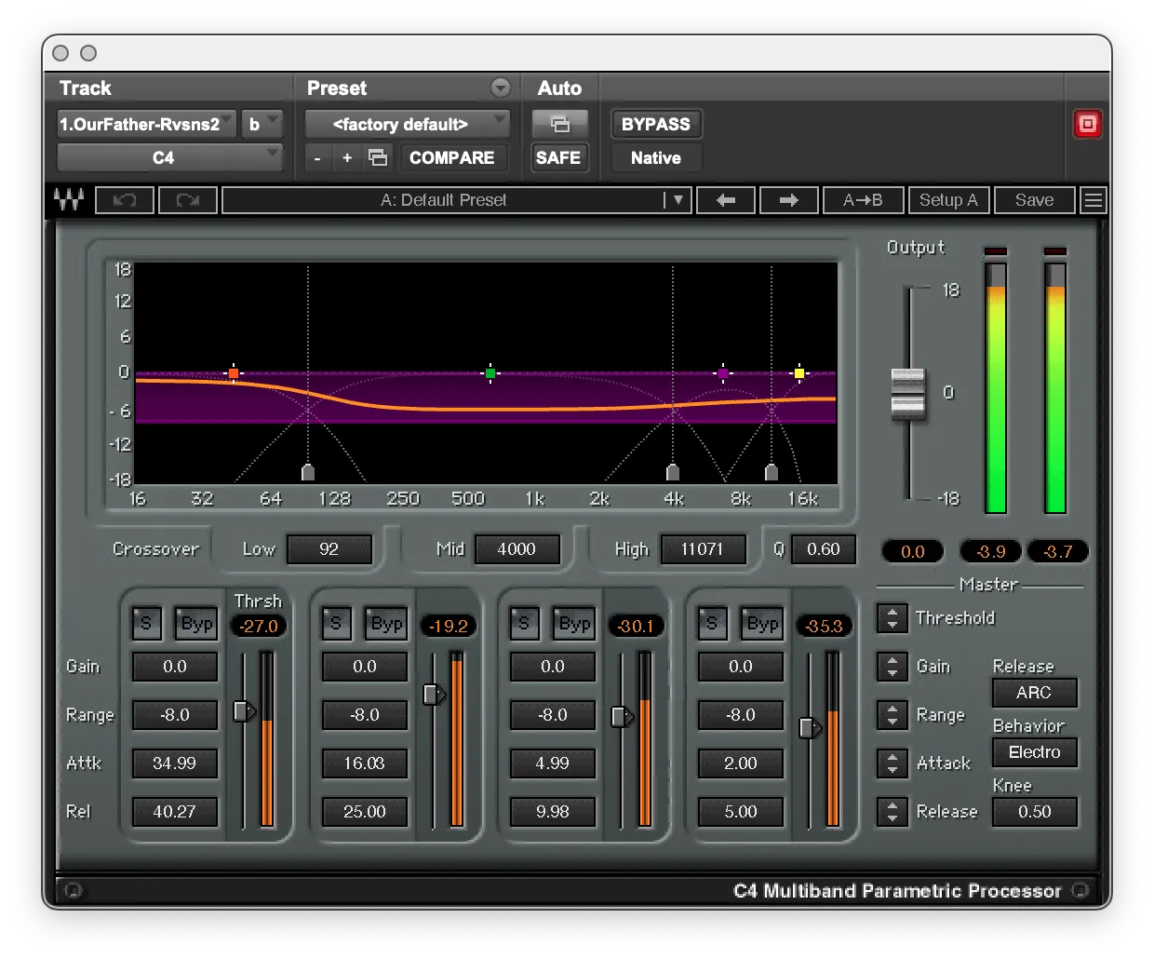This screenshot has height=959, width=1154.
Task: Click the right preset navigation arrow
Action: coord(789,199)
